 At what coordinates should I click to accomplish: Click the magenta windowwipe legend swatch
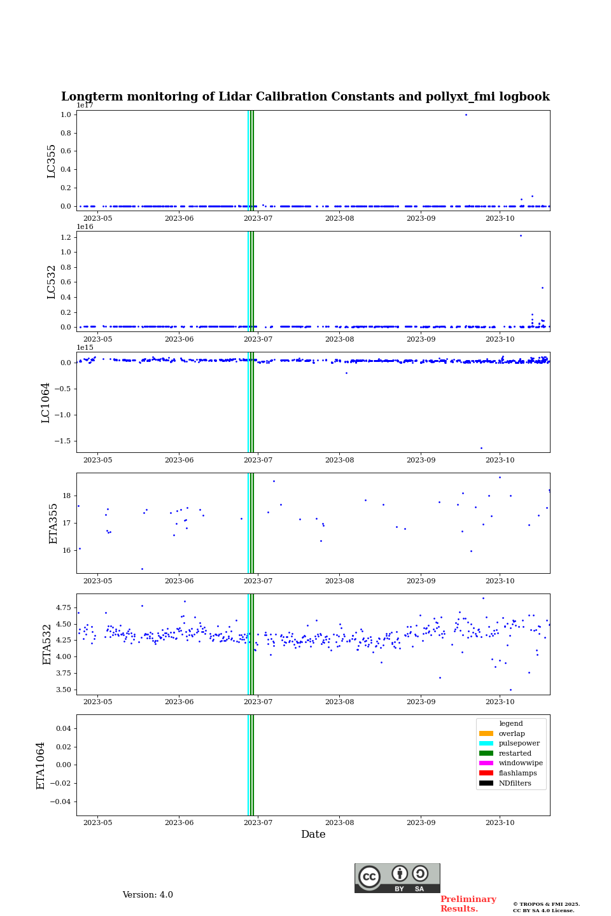(486, 763)
